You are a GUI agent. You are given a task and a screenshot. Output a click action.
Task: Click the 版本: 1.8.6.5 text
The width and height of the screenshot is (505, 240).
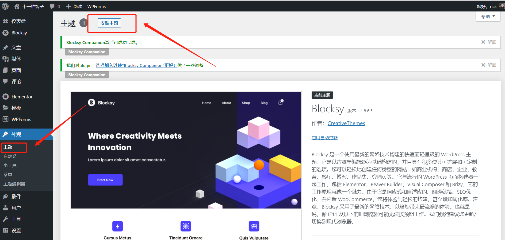click(360, 111)
